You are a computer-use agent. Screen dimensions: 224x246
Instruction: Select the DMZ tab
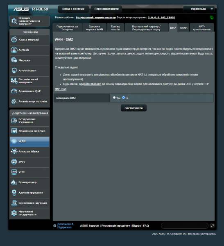[x=173, y=28]
